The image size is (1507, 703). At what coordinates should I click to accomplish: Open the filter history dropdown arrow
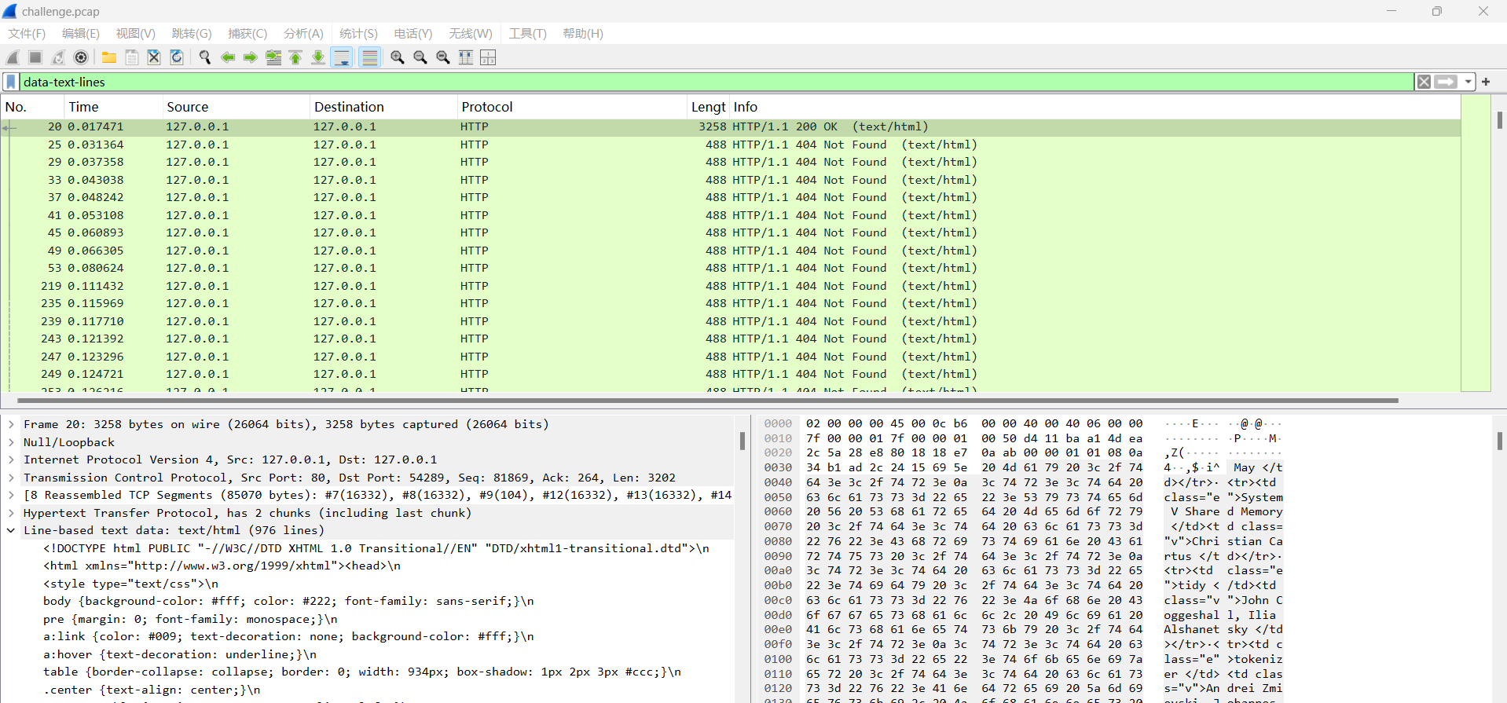(1468, 82)
